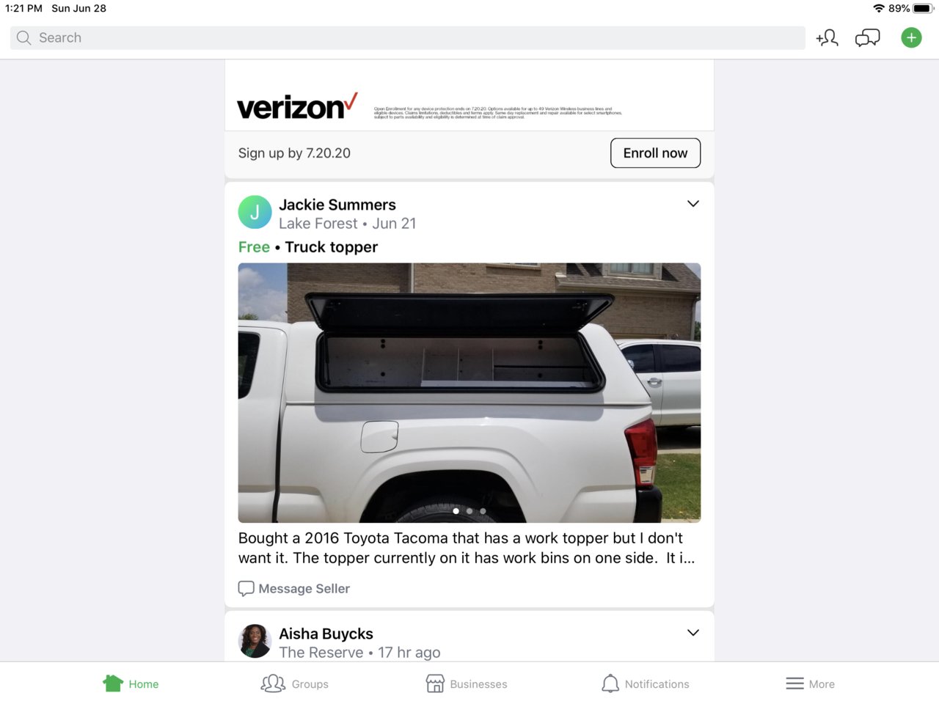The height and width of the screenshot is (704, 939).
Task: Open the white truck topper photo
Action: (x=469, y=393)
